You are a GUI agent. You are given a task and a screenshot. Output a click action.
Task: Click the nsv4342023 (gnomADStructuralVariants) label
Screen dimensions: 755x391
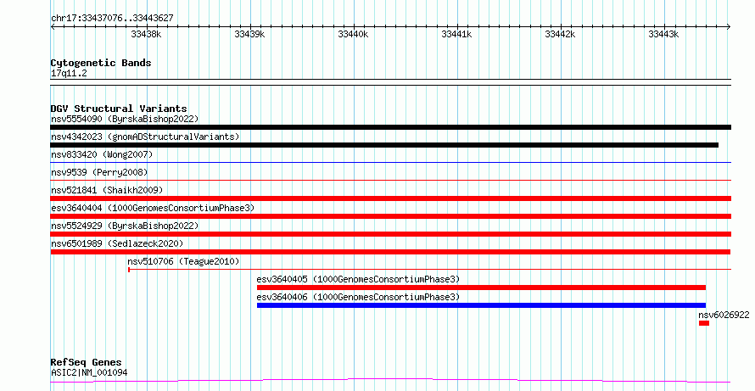click(145, 137)
